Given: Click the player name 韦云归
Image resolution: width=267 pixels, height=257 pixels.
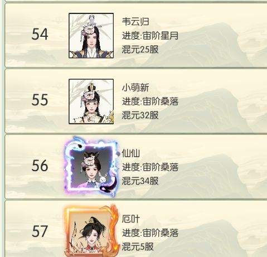Looking at the screenshot, I should (135, 21).
